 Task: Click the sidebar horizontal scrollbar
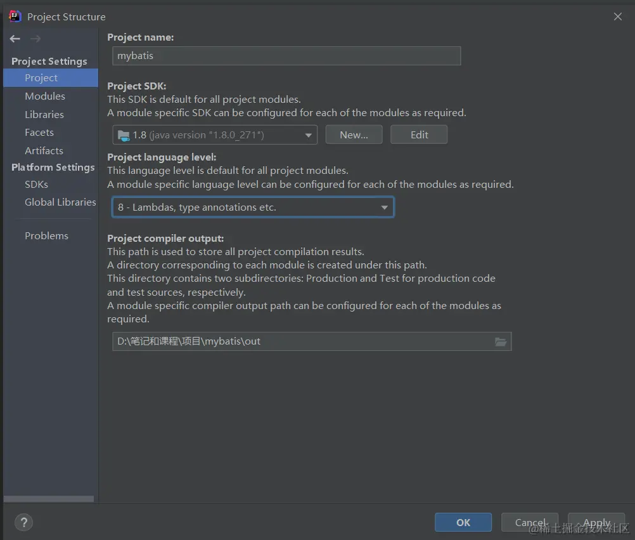point(49,499)
